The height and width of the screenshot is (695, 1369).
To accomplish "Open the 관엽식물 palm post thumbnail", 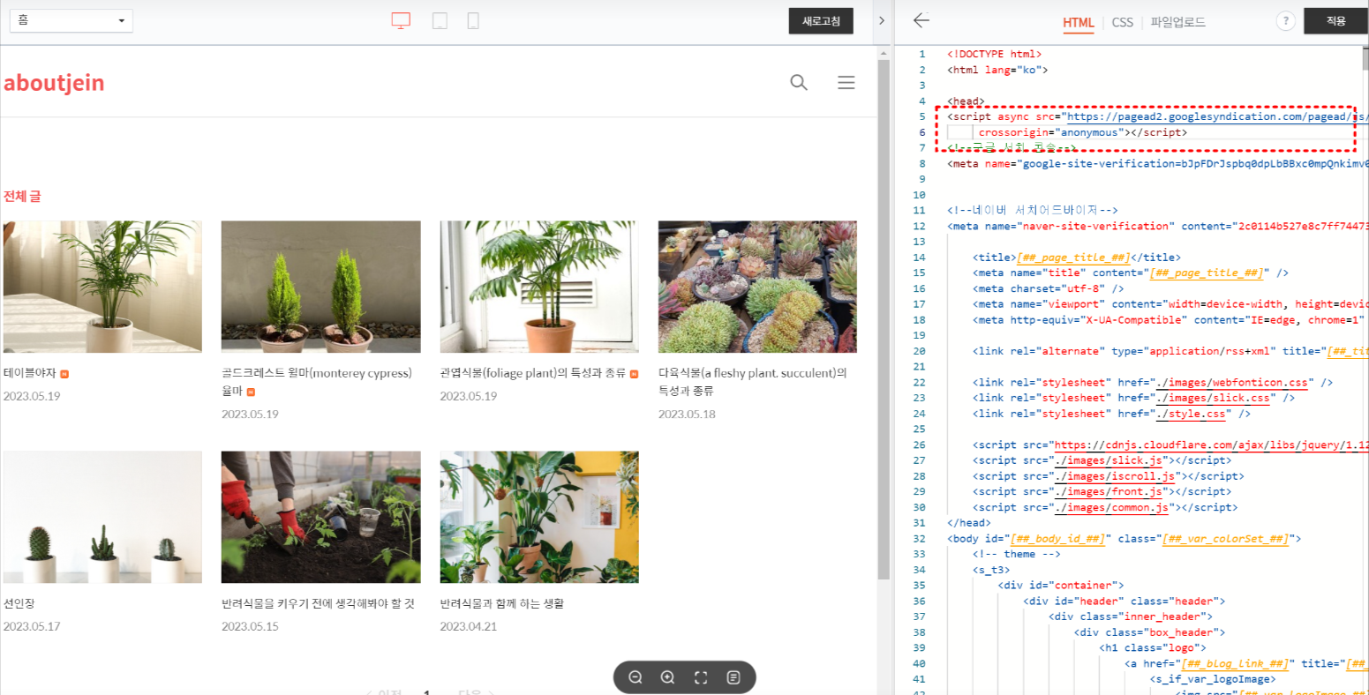I will 539,287.
